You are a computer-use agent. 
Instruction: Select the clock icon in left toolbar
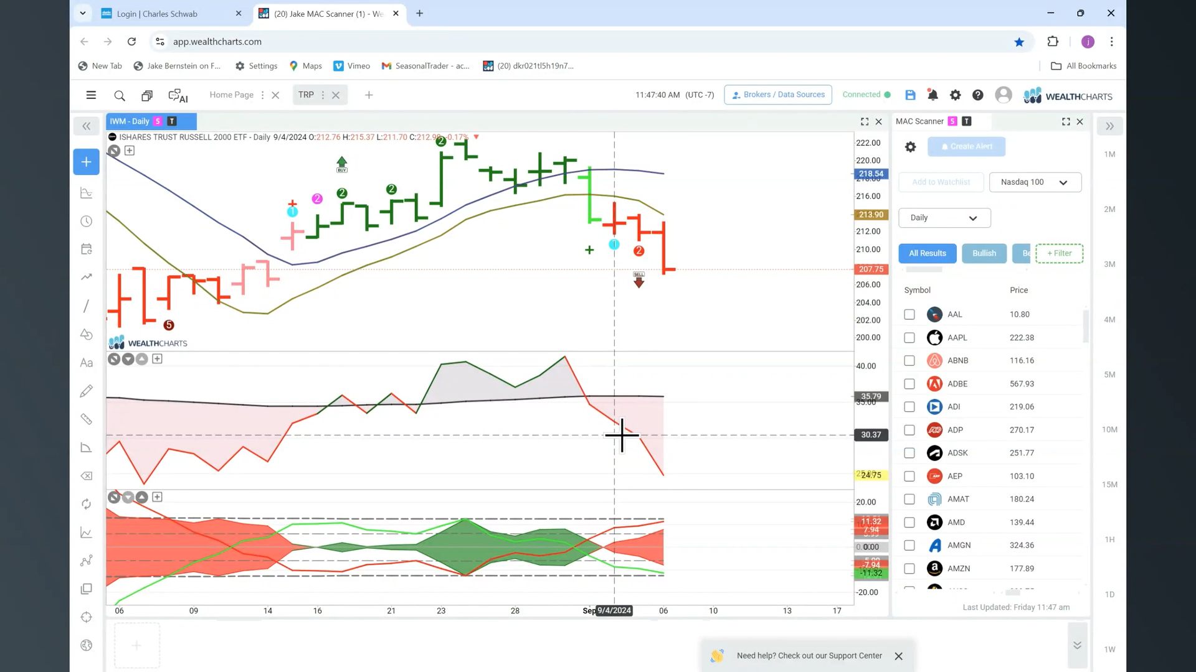click(87, 222)
